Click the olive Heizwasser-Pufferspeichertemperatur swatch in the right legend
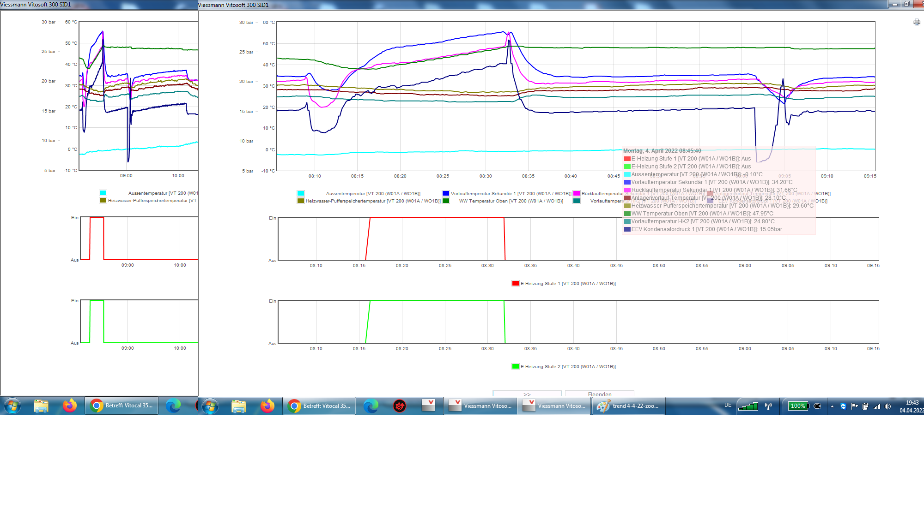The width and height of the screenshot is (924, 519). (301, 201)
